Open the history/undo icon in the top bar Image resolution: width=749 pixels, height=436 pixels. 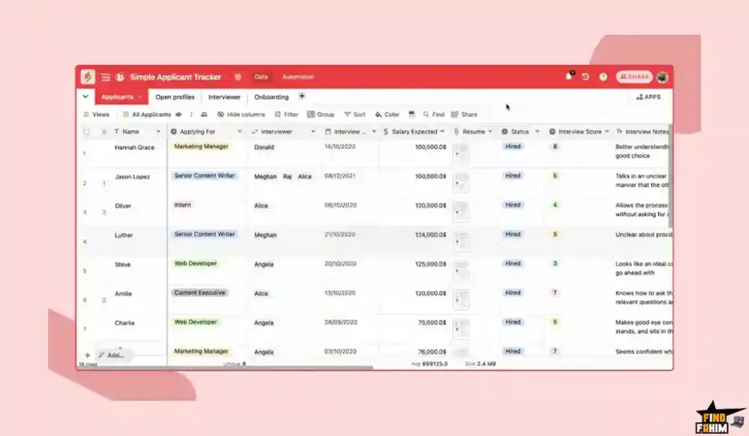tap(585, 76)
